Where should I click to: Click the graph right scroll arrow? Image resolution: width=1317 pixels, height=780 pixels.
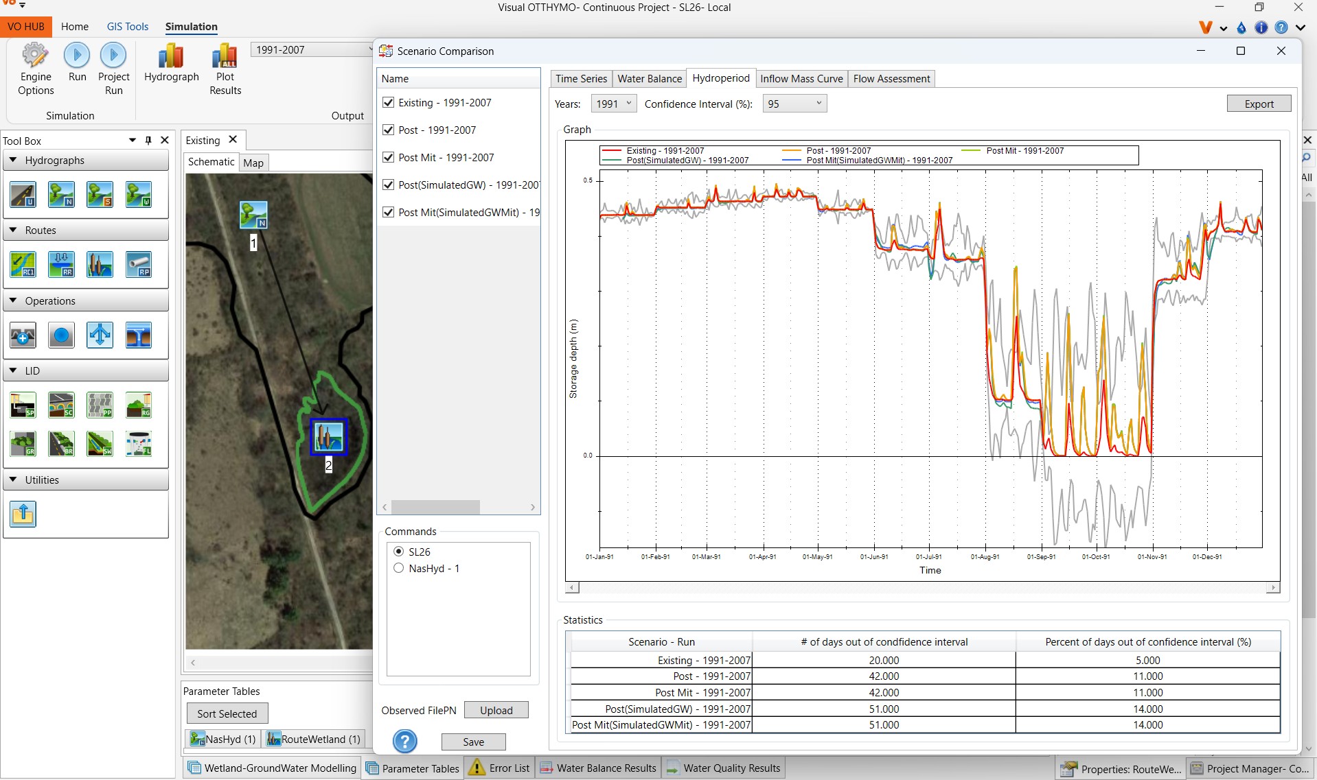1273,588
